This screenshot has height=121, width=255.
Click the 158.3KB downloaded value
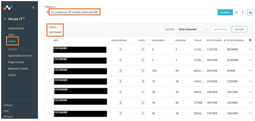point(232,113)
